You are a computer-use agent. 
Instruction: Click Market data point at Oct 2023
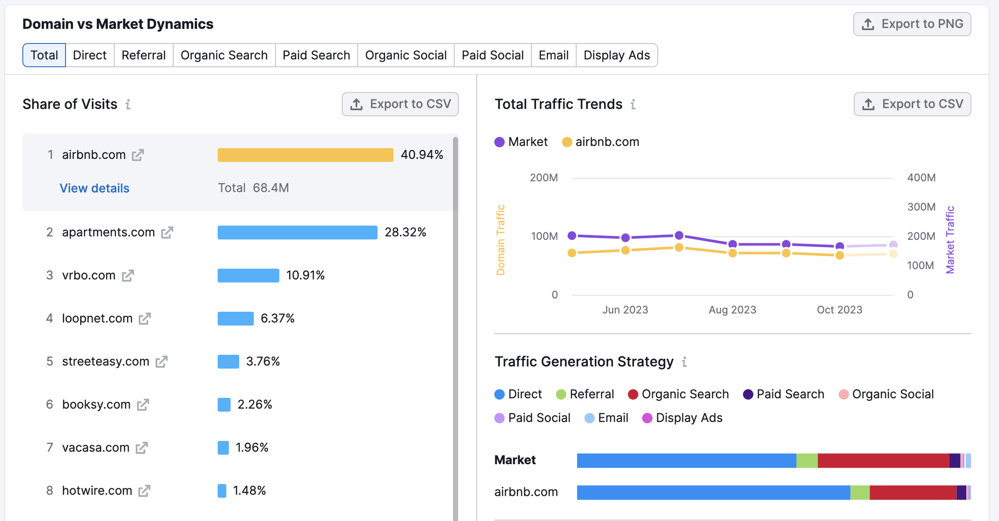840,246
